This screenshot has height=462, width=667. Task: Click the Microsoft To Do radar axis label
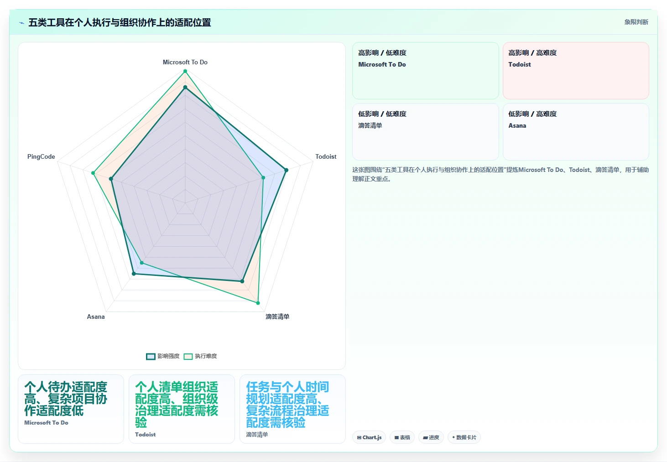(185, 62)
